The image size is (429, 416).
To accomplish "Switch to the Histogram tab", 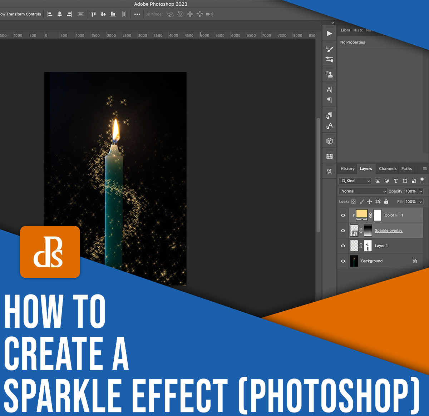I will point(358,30).
